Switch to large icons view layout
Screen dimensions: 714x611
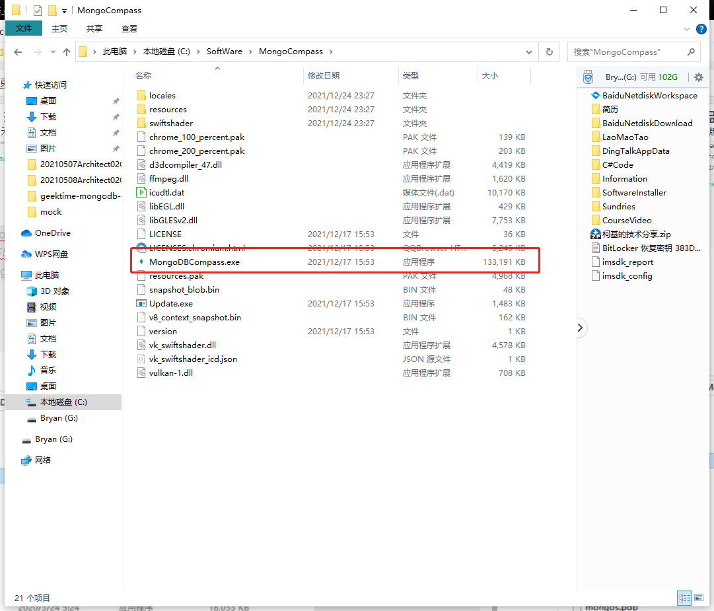(x=699, y=598)
